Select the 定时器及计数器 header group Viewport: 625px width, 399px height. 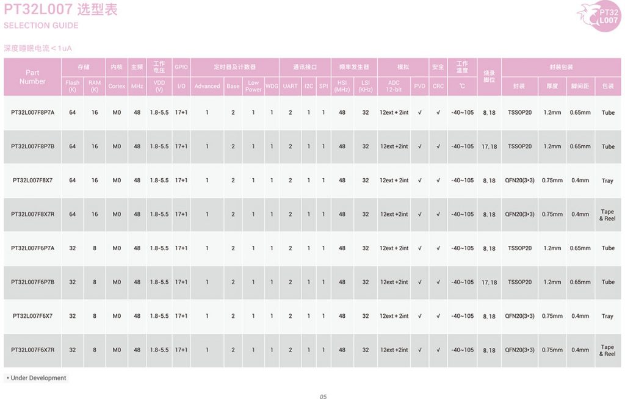pos(234,67)
